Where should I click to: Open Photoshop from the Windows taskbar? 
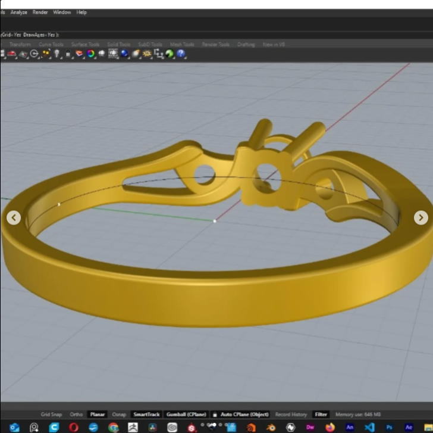(389, 427)
